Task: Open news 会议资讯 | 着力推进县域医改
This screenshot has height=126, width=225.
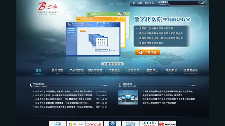Action: click(64, 99)
